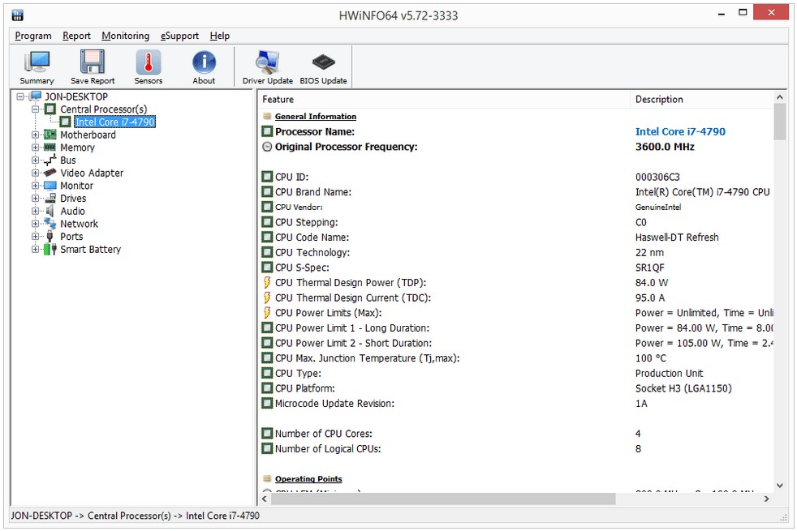Click the Video Adapter card icon
The image size is (797, 531).
pos(50,173)
